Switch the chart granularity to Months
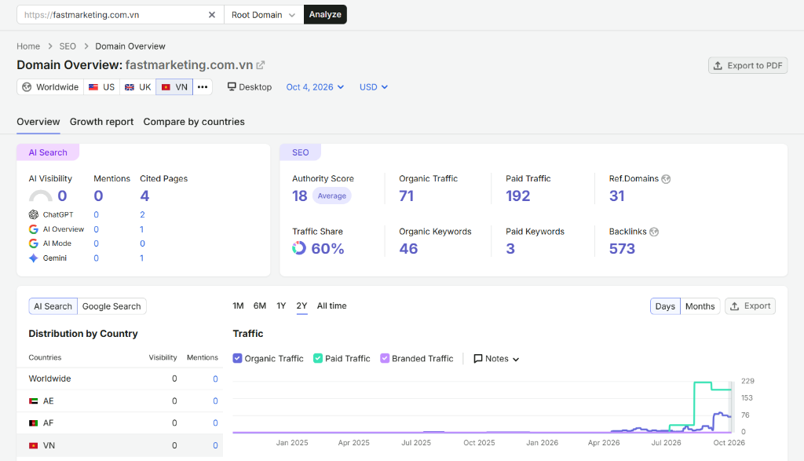The width and height of the screenshot is (804, 461). 700,306
